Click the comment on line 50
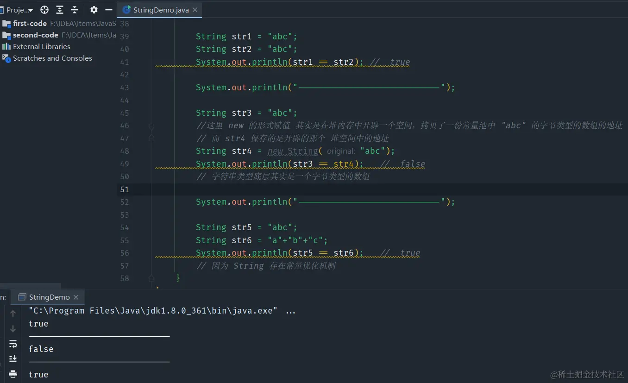This screenshot has height=383, width=628. coord(283,176)
